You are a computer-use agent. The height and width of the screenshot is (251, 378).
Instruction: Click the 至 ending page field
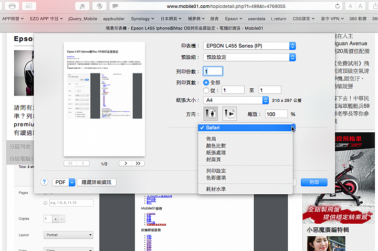269,90
